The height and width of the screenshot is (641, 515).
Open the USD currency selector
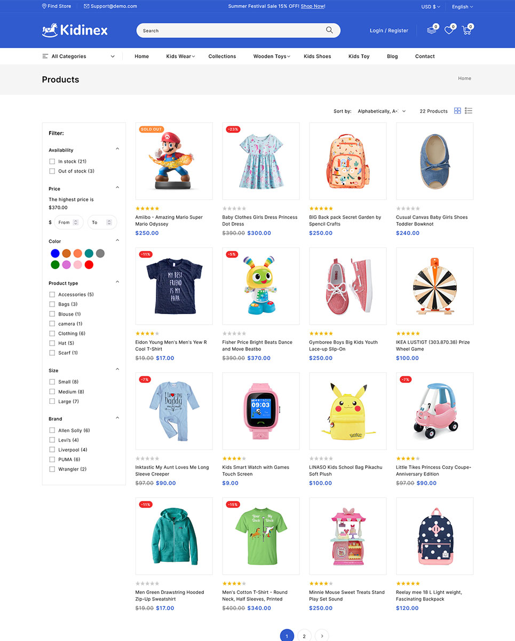[x=431, y=6]
